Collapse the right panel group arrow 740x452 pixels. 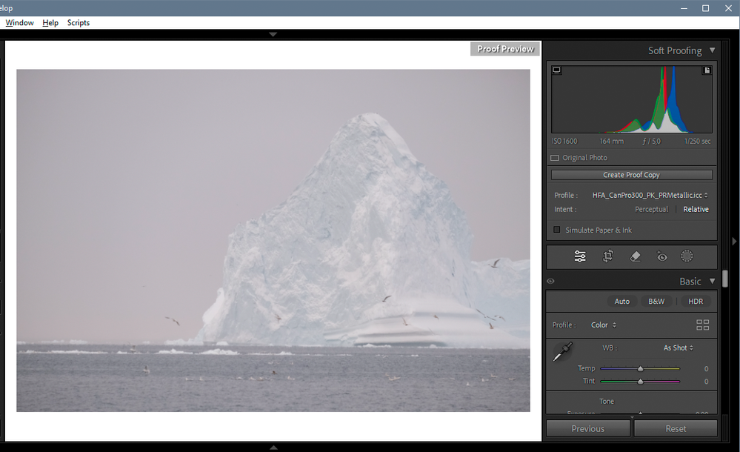(x=734, y=242)
